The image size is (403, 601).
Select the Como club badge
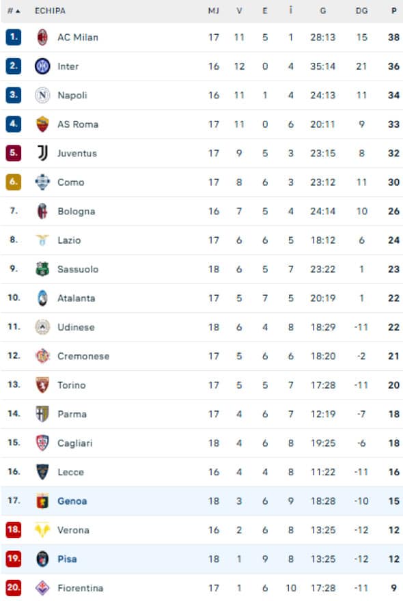click(x=44, y=182)
